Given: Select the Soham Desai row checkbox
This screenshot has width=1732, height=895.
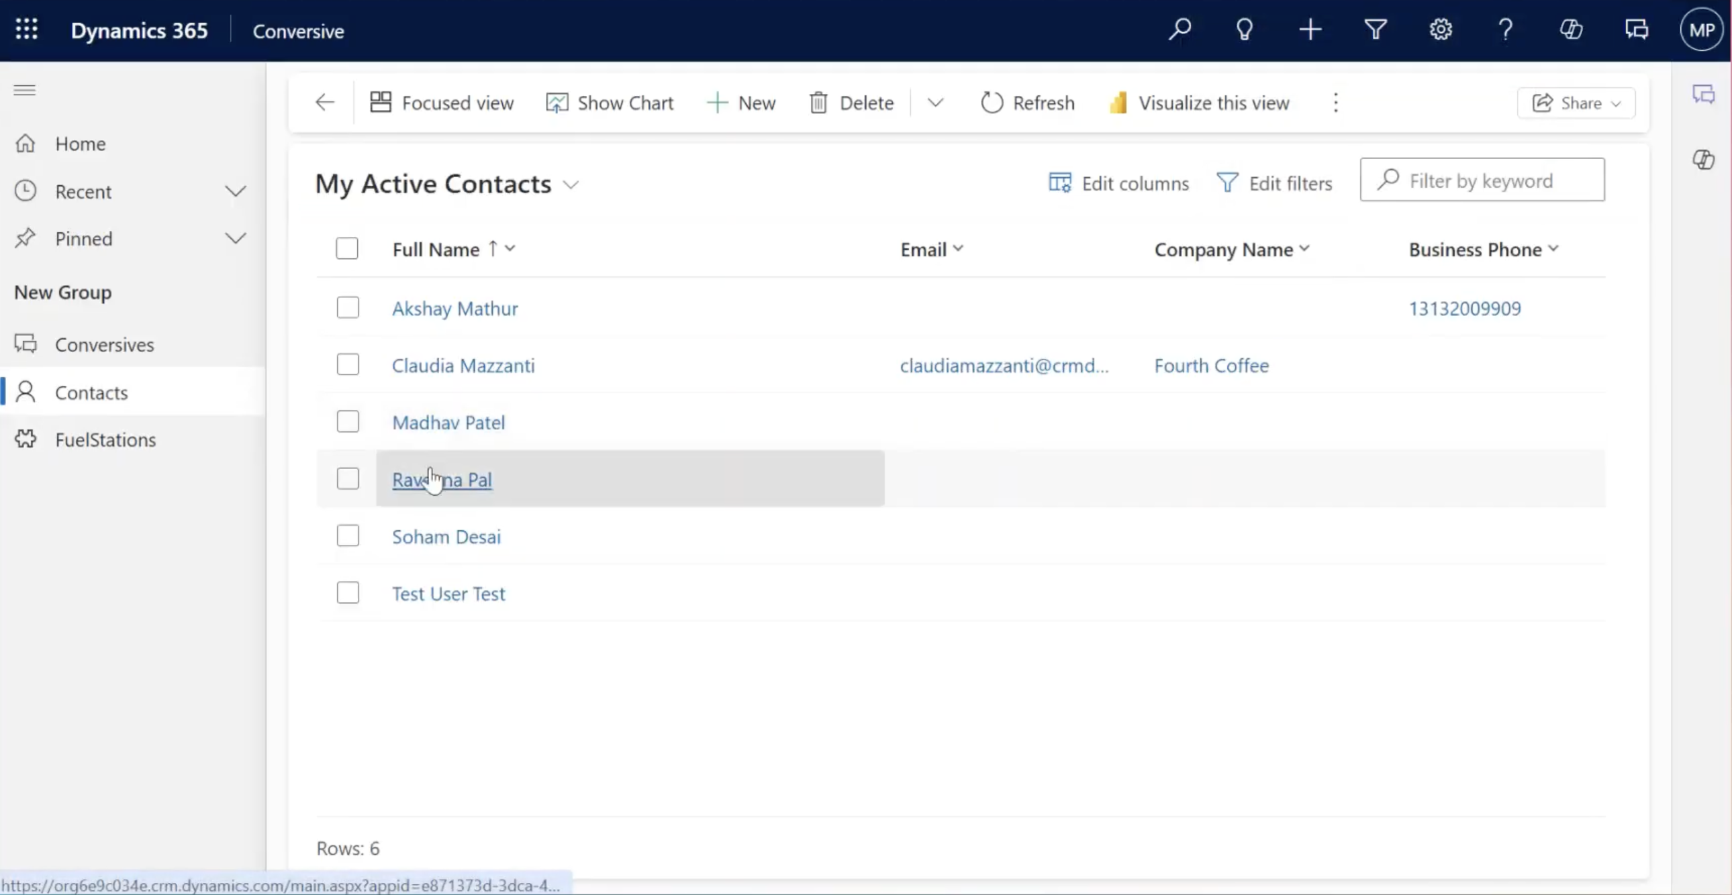Looking at the screenshot, I should (x=348, y=536).
